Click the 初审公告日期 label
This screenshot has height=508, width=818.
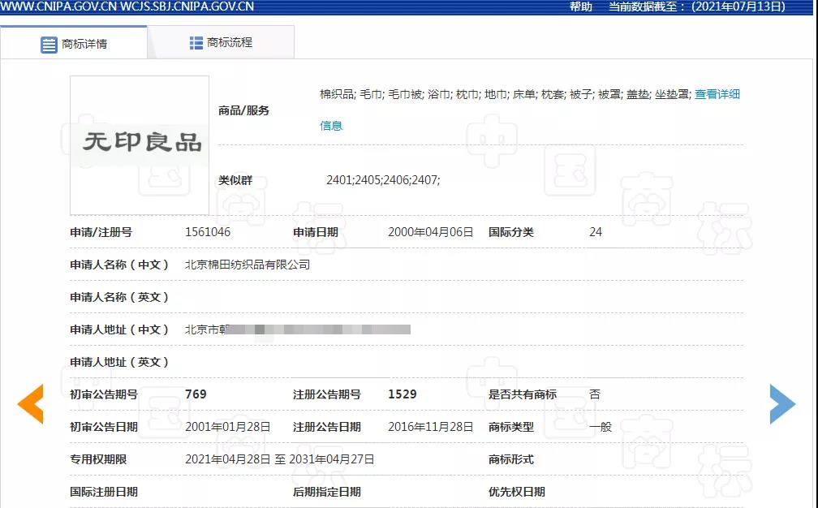tap(104, 427)
